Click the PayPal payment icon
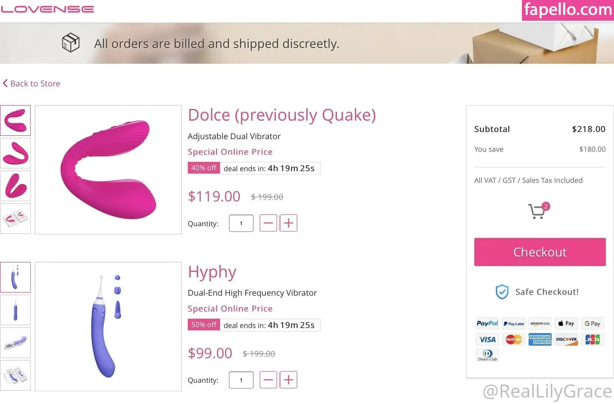The width and height of the screenshot is (614, 404). click(487, 324)
